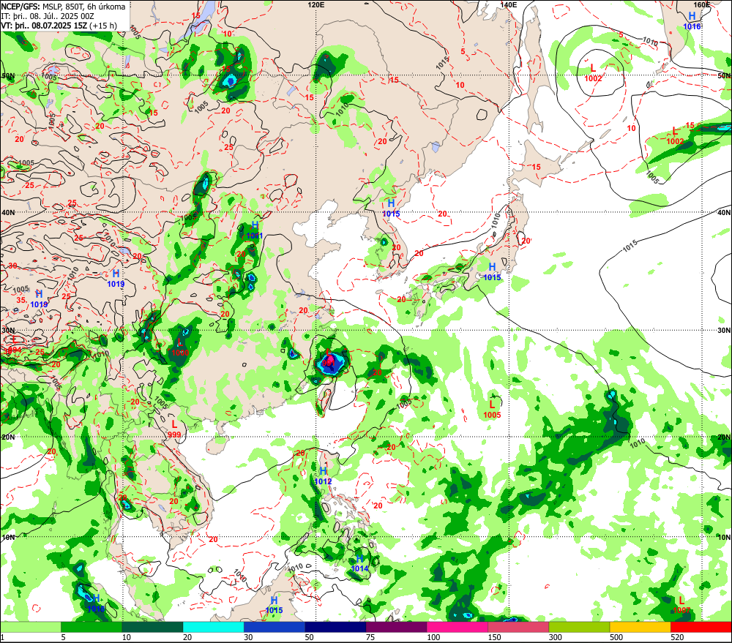Viewport: 732px width, 643px height.
Task: Select the yellow-green 300–500 mm legend swatch
Action: point(579,627)
